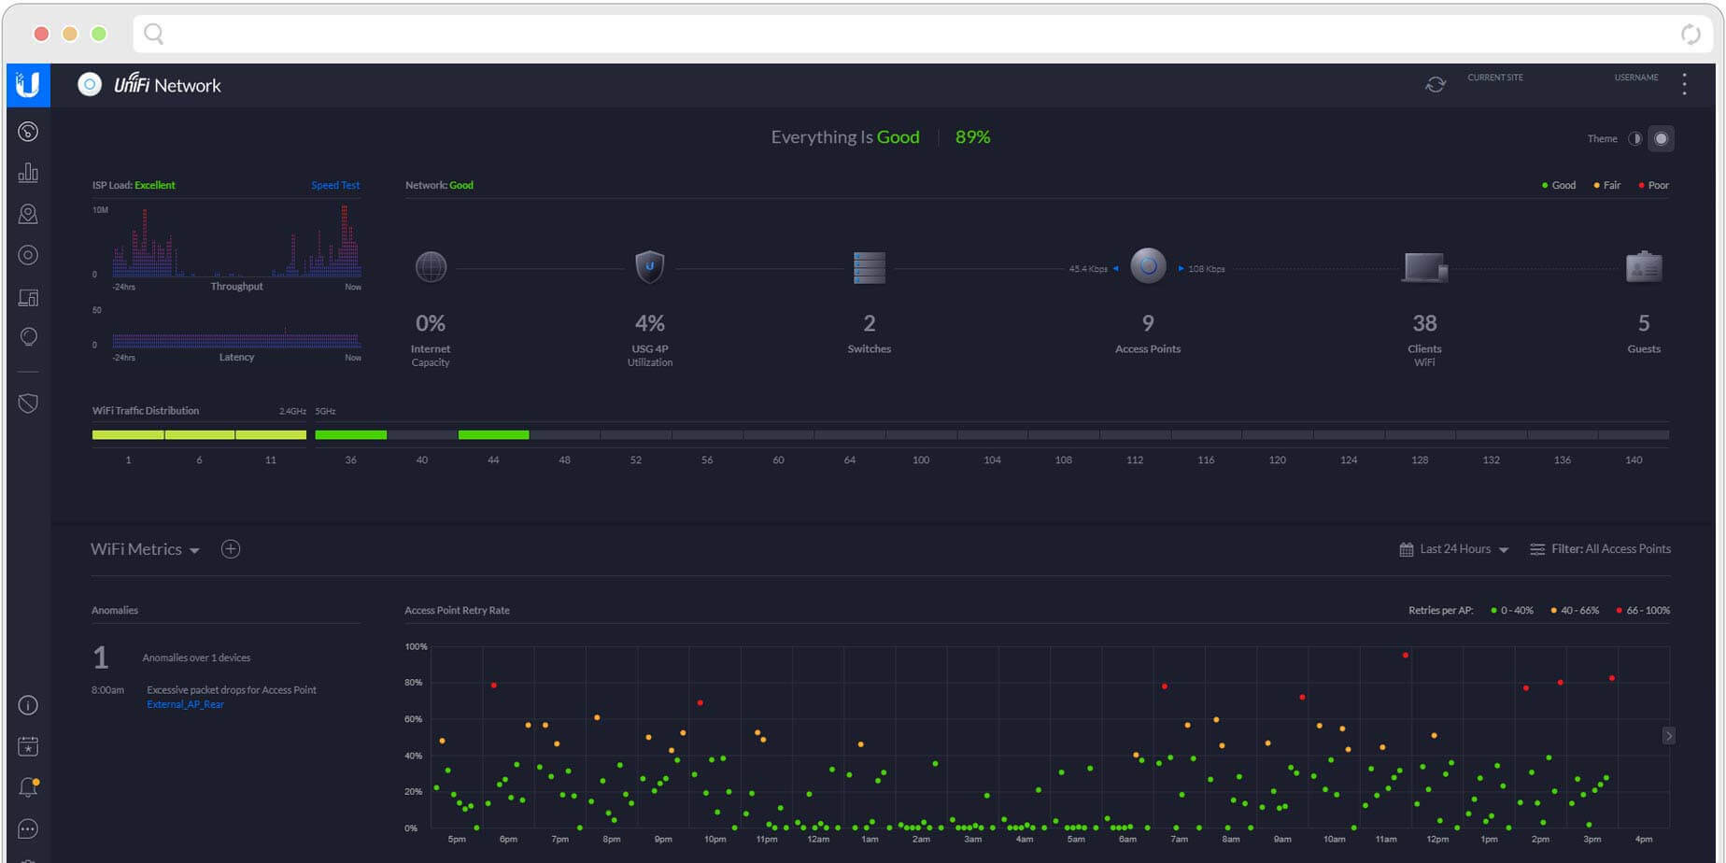Select the 2.4GHz channel 1 bar

point(128,435)
